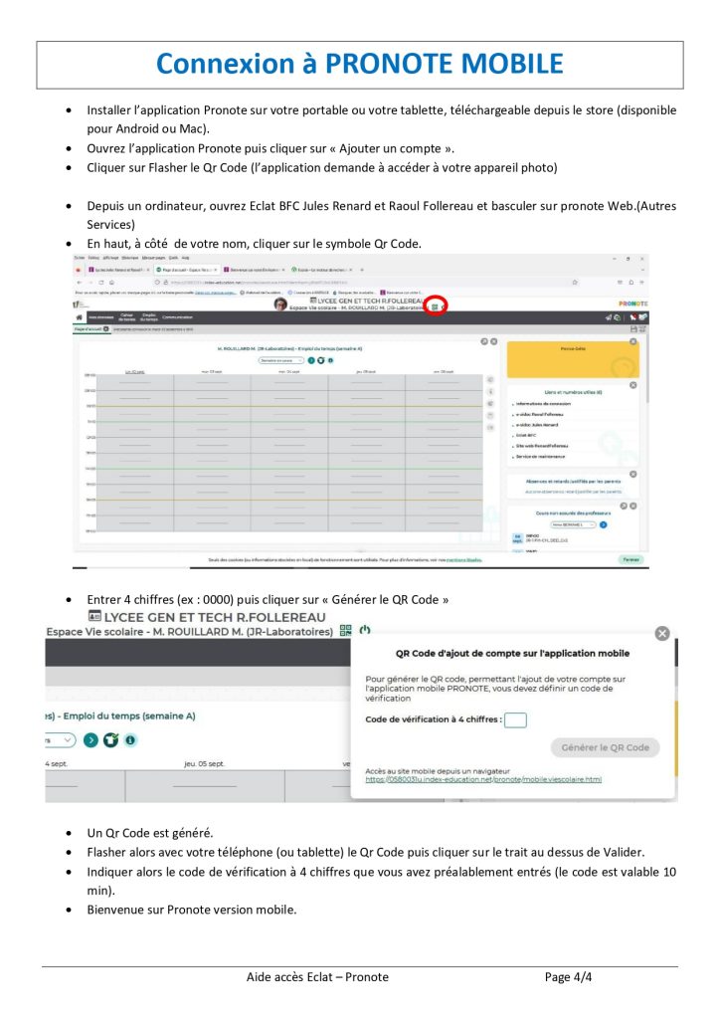Open the Eclat BFC link
Screen dimensions: 720x1019
click(526, 436)
